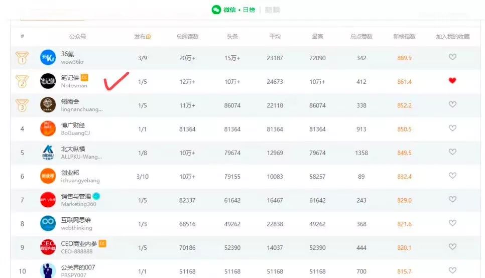Image resolution: width=485 pixels, height=278 pixels.
Task: Favorite 北大纵横 using its heart icon
Action: (x=452, y=152)
